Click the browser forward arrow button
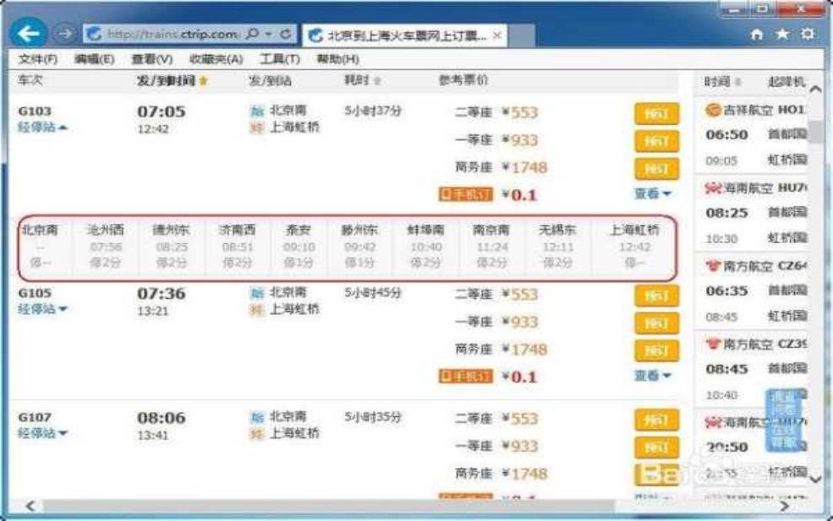The image size is (833, 521). coord(64,34)
